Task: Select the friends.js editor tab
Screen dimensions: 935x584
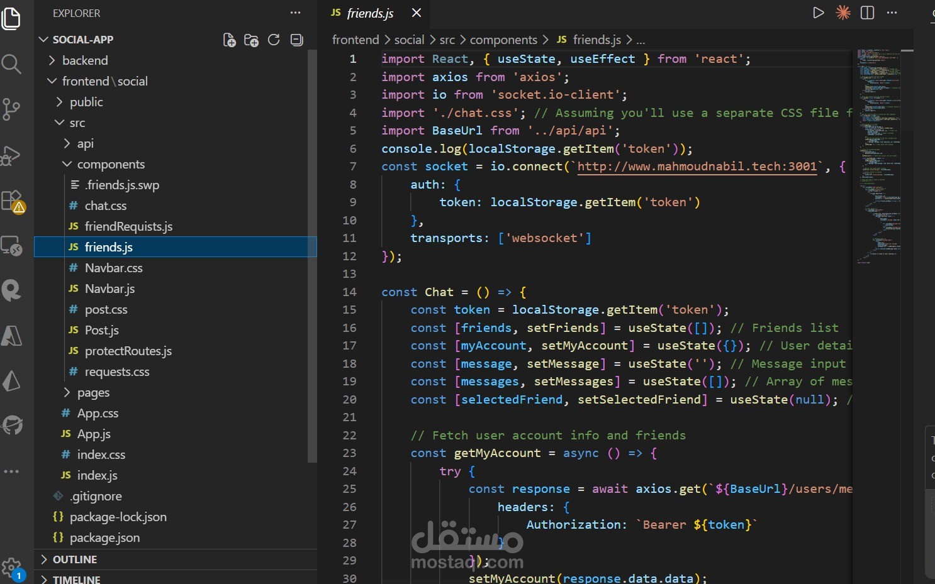Action: tap(370, 13)
